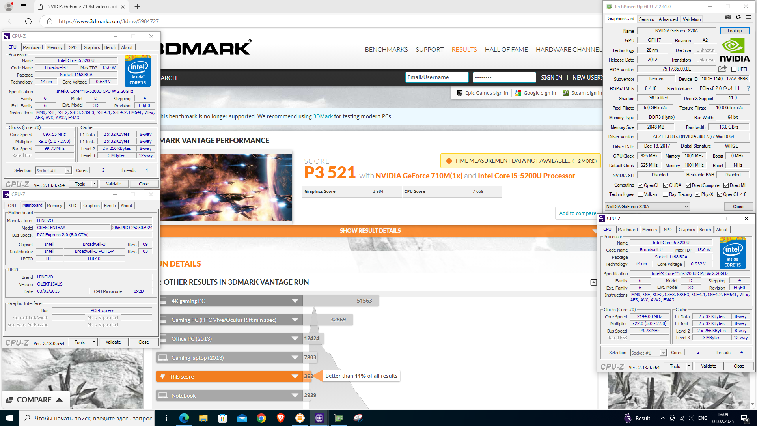Toggle the CUDA checkbox
This screenshot has width=757, height=426.
coord(666,185)
